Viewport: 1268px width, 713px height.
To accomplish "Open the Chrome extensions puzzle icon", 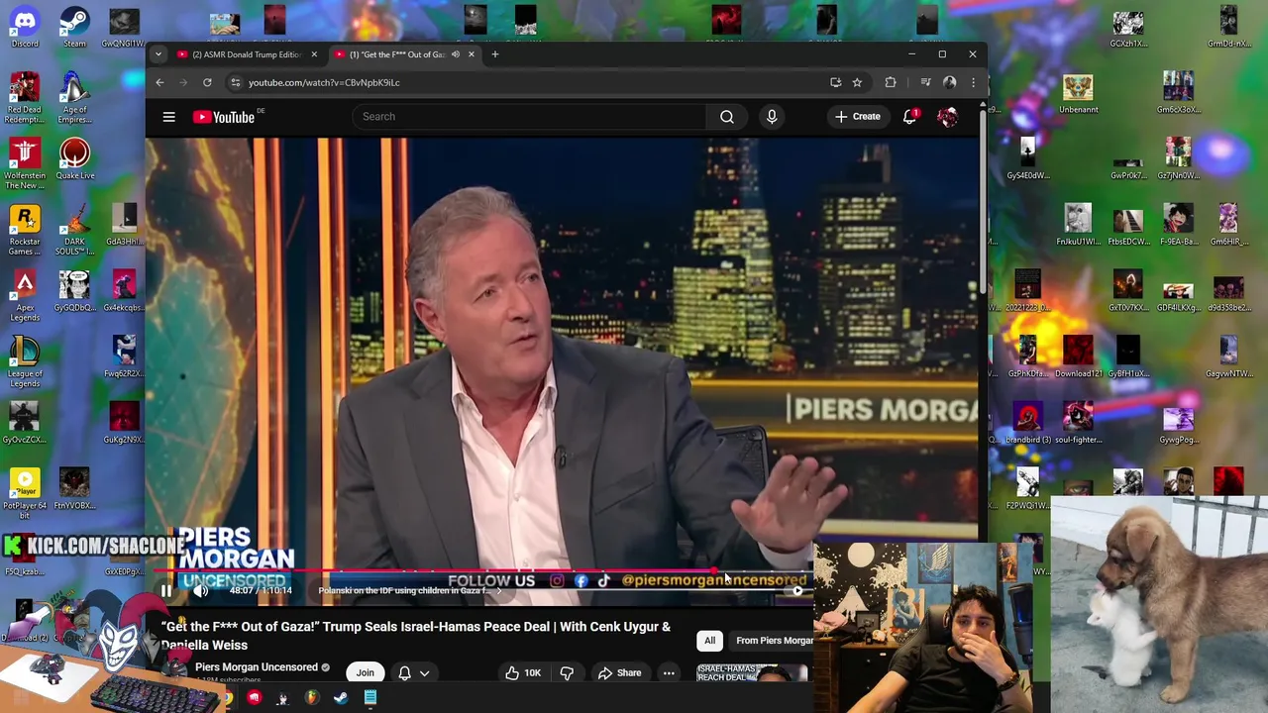I will click(x=890, y=82).
